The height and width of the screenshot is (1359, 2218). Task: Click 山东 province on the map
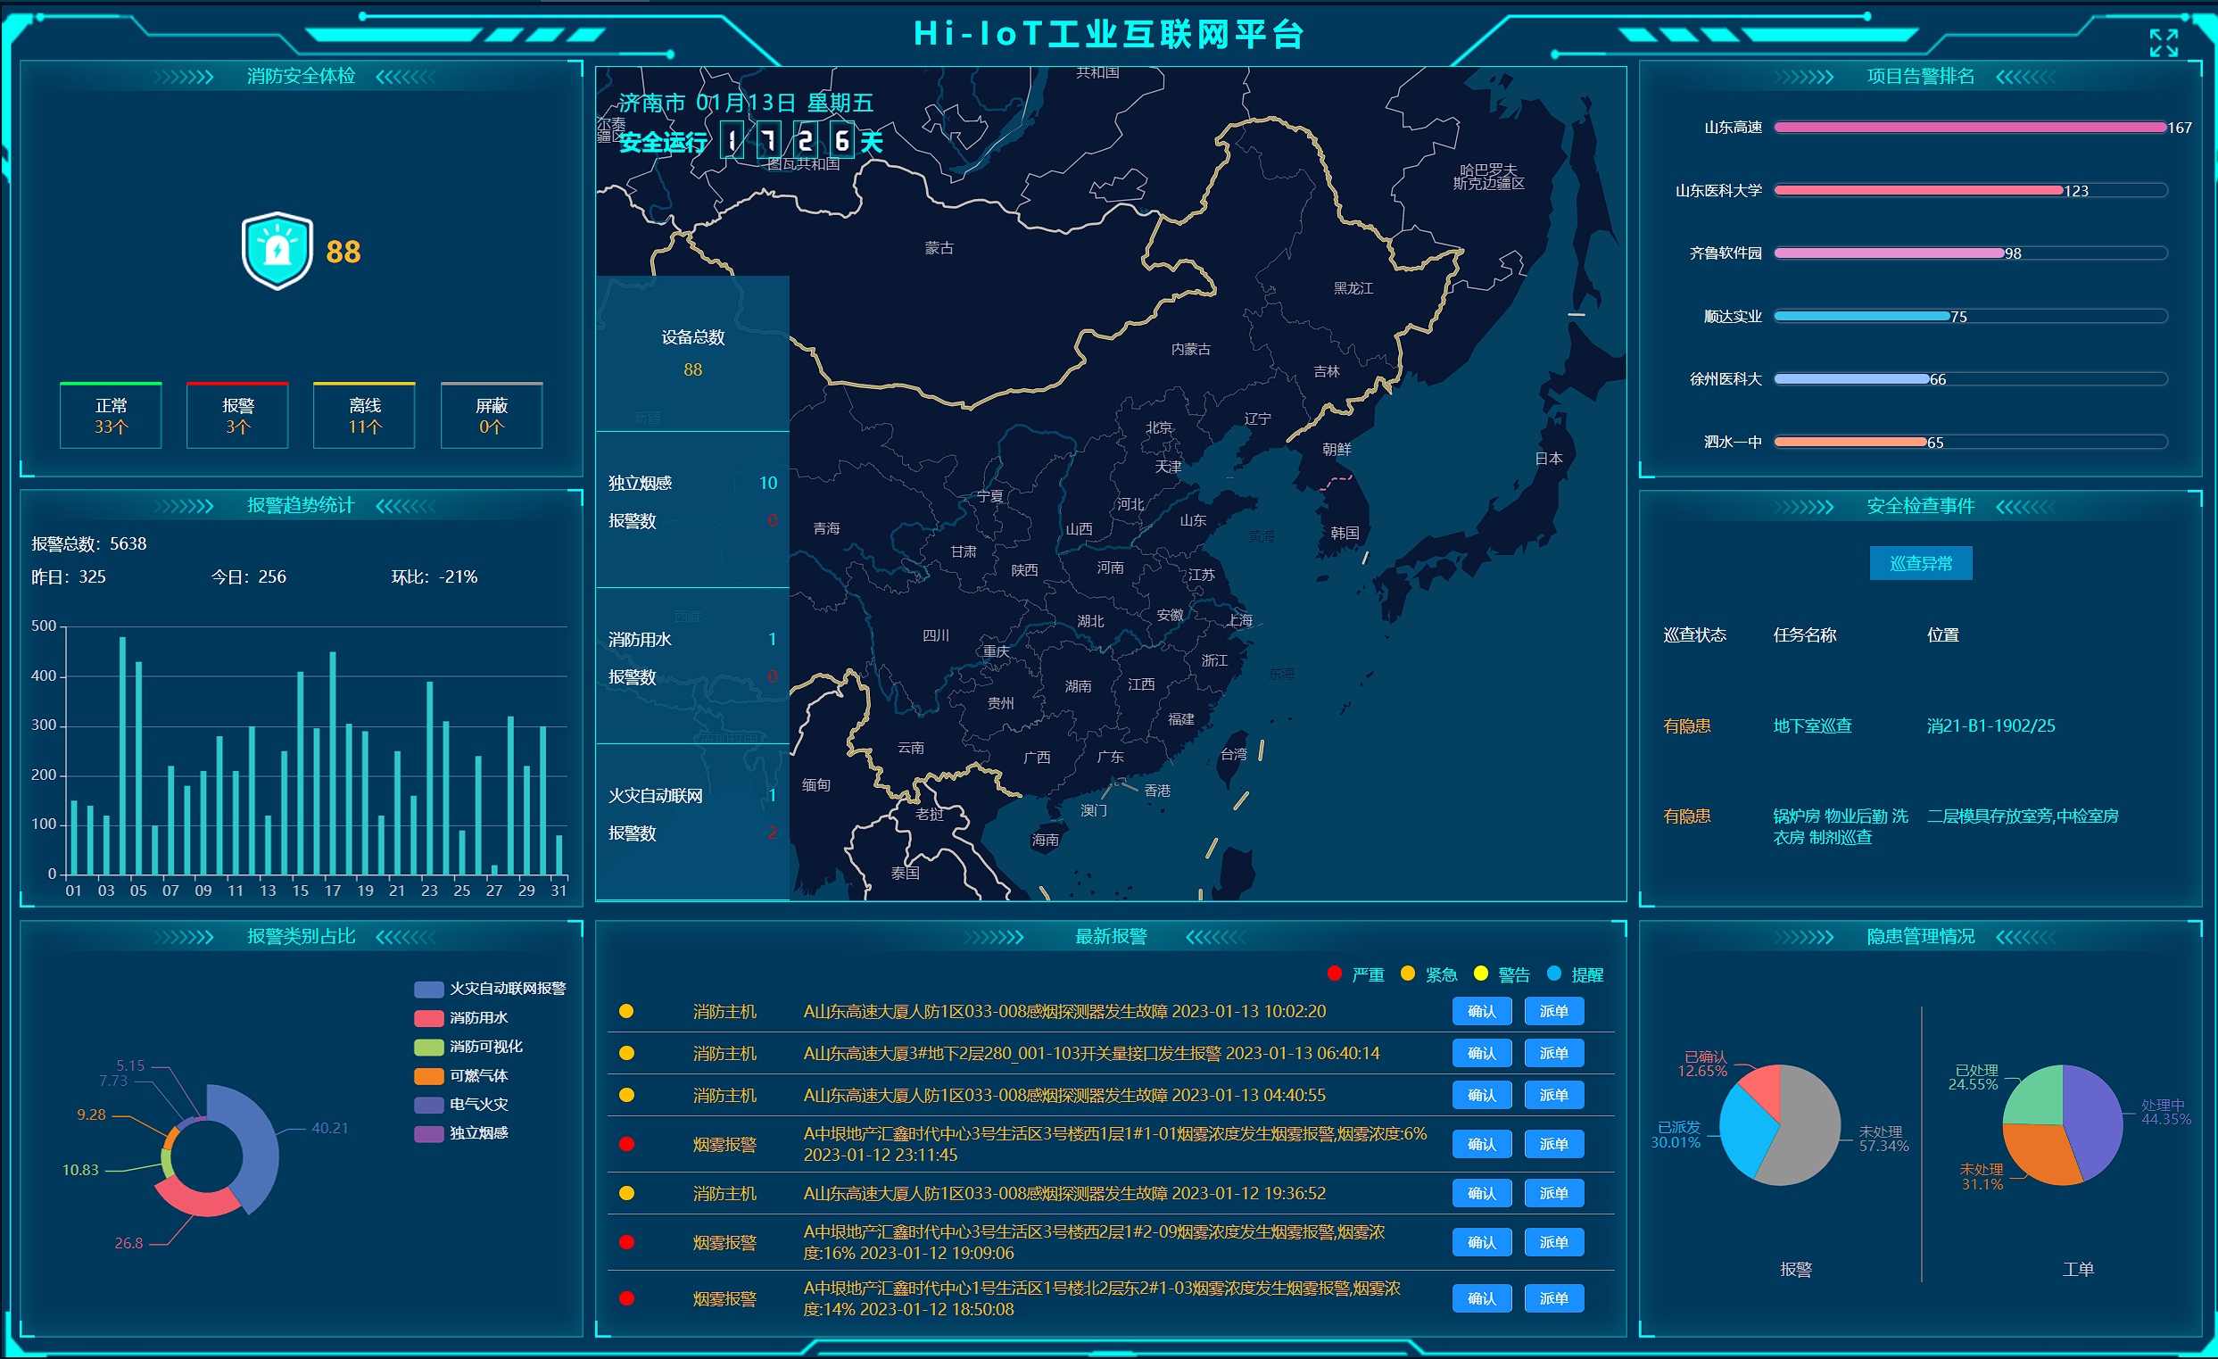pyautogui.click(x=1193, y=520)
